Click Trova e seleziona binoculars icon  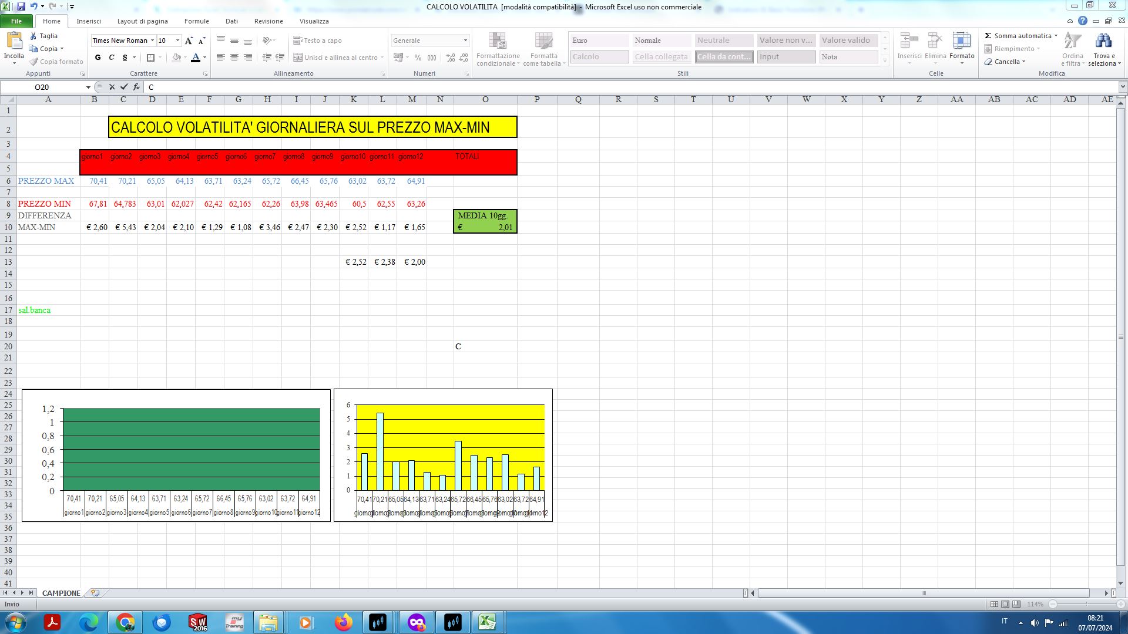point(1103,41)
